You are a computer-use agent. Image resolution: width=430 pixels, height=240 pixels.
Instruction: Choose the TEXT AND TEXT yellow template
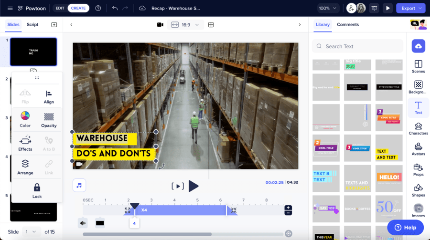[x=389, y=148]
